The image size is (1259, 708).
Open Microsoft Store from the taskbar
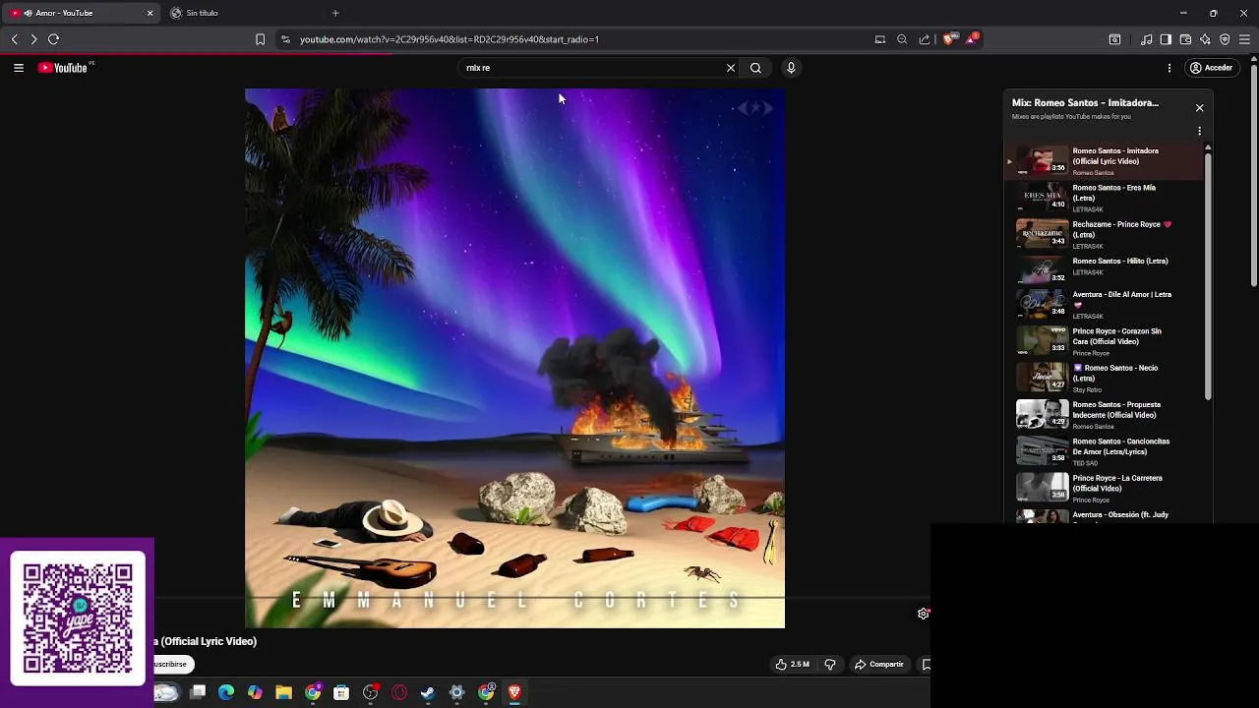click(341, 692)
